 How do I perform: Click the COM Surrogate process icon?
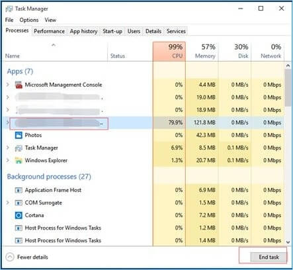pyautogui.click(x=19, y=202)
